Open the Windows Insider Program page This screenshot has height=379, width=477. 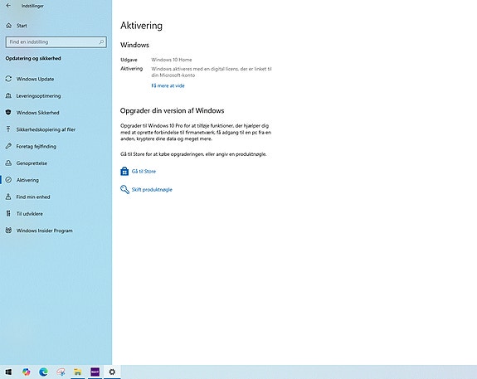pos(45,231)
